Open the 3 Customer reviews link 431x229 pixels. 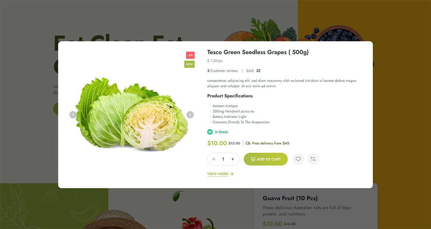click(222, 71)
